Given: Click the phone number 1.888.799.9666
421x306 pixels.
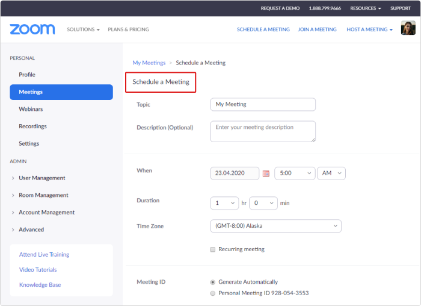Looking at the screenshot, I should pos(325,8).
